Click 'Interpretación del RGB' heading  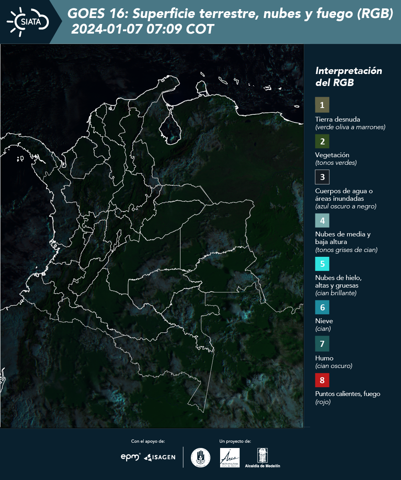tap(349, 76)
